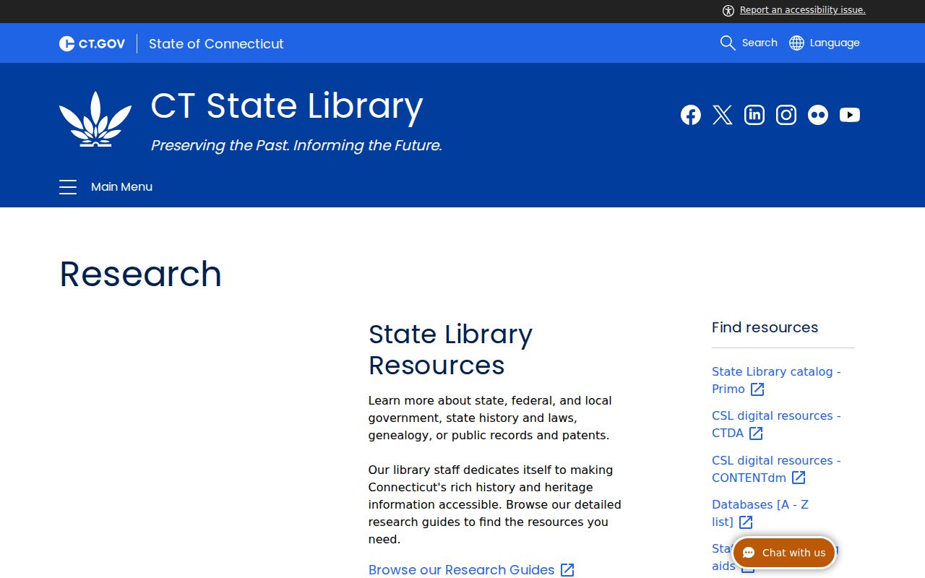The width and height of the screenshot is (925, 578).
Task: Follow the Browse our Research Guides link
Action: tap(462, 570)
